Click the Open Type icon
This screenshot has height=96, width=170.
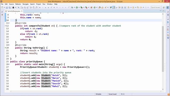(100, 7)
